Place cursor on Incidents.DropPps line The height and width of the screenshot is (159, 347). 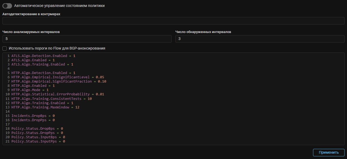(33, 120)
